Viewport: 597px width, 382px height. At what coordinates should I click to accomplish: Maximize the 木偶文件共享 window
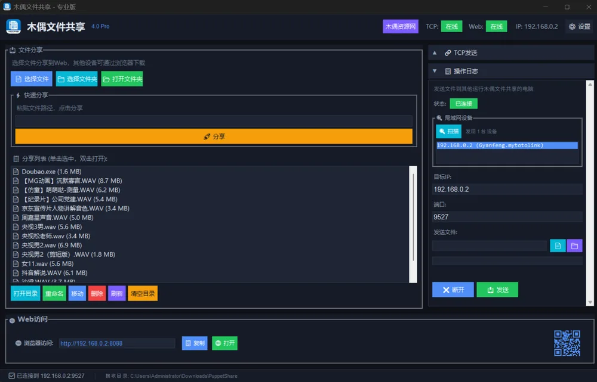coord(567,7)
